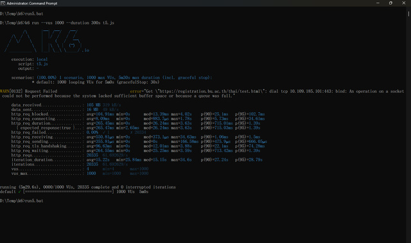Screen dimensions: 411x243
Task: Click 'max=34.63ms' in http_req_receiving row
Action: (x=184, y=137)
